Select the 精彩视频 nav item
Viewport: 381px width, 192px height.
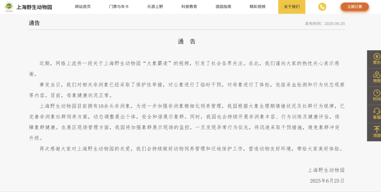[x=257, y=7]
